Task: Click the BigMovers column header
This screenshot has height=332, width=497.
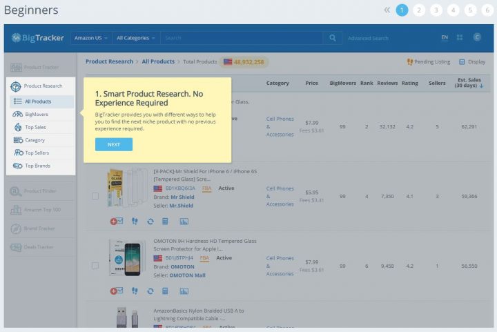Action: point(342,83)
